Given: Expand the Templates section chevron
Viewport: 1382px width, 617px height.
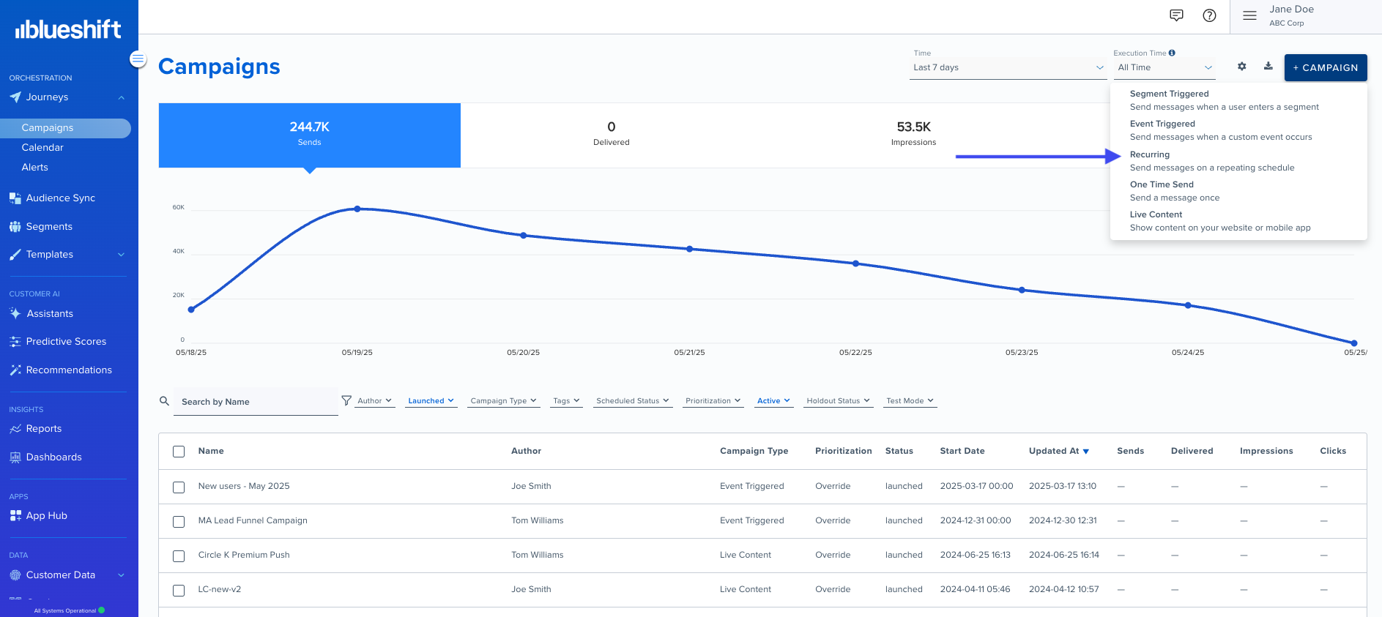Looking at the screenshot, I should (122, 255).
